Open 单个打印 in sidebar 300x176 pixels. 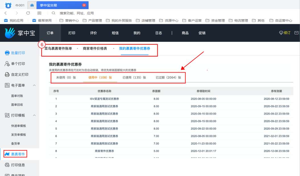tap(15, 63)
